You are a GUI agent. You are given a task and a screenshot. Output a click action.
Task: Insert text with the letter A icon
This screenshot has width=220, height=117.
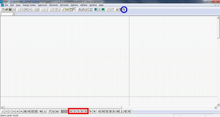pos(117,10)
